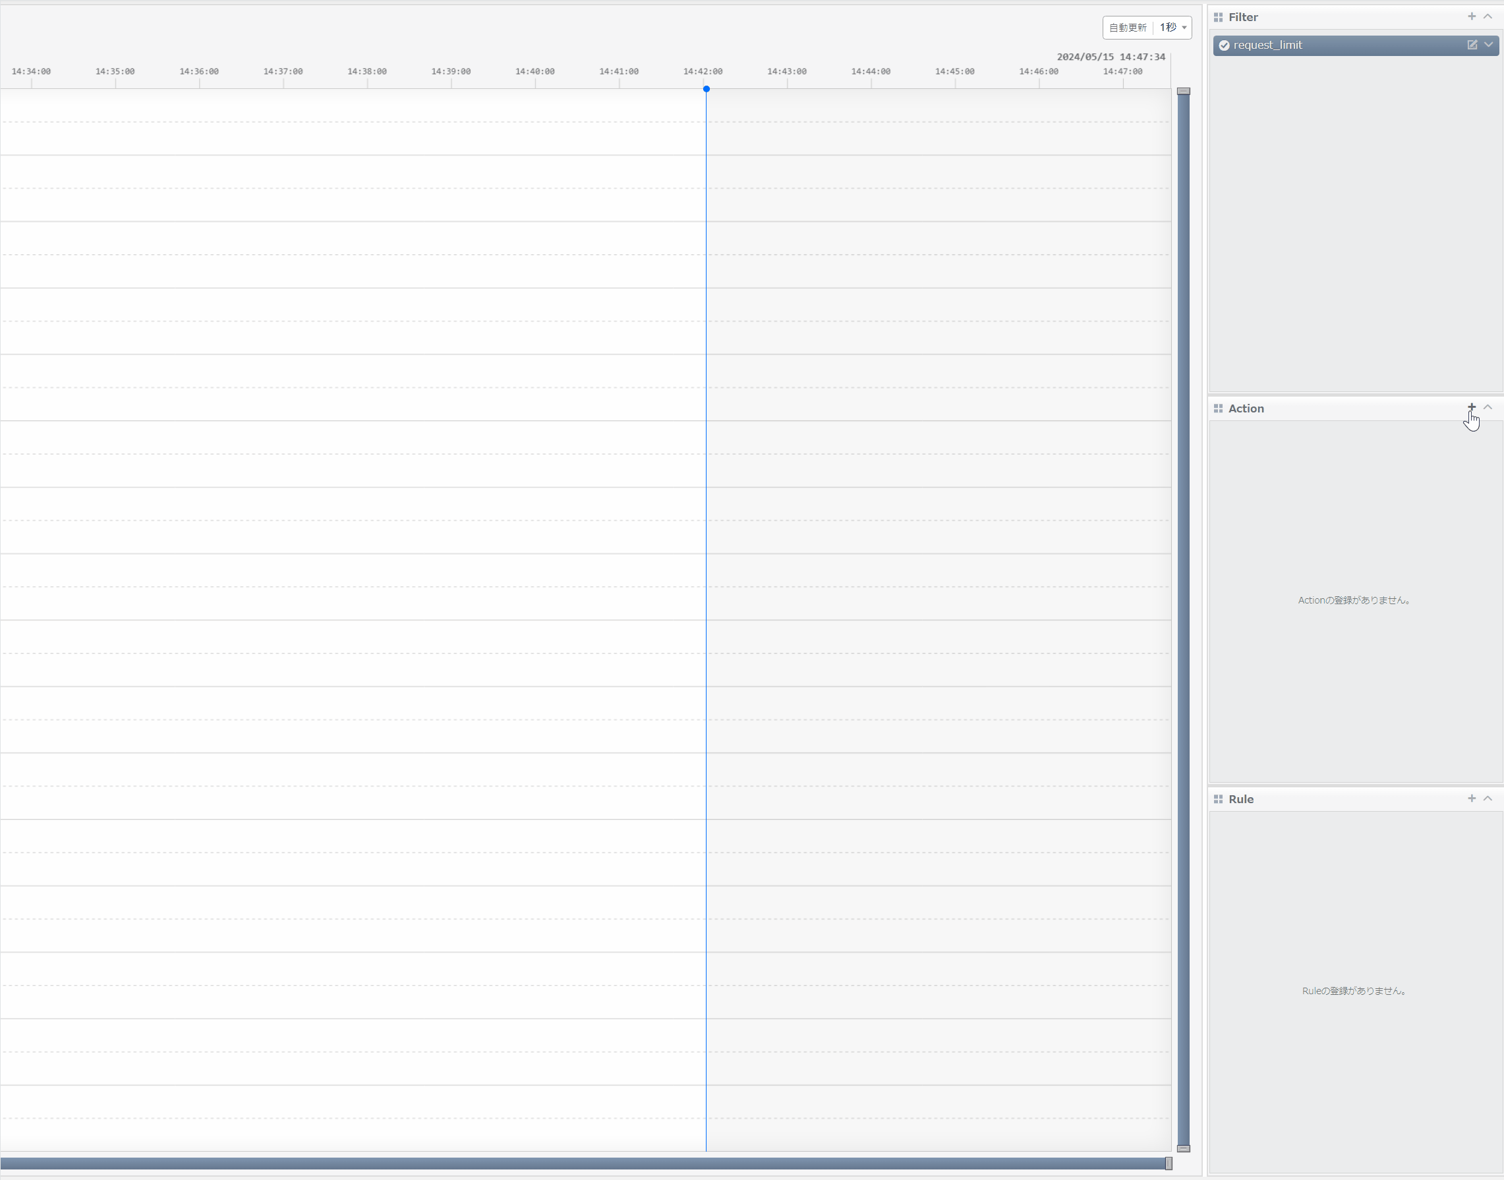Click the bottom handle of vertical range slider
The height and width of the screenshot is (1180, 1504).
tap(1183, 1148)
